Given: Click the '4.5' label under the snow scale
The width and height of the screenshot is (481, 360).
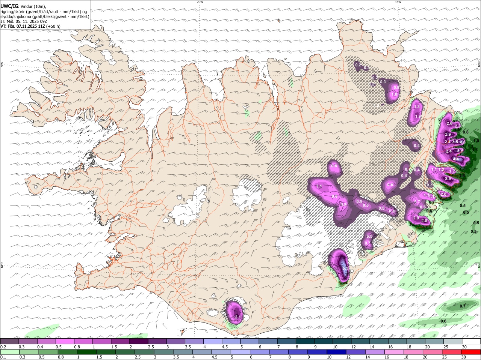Looking at the screenshot, I should click(x=224, y=347).
